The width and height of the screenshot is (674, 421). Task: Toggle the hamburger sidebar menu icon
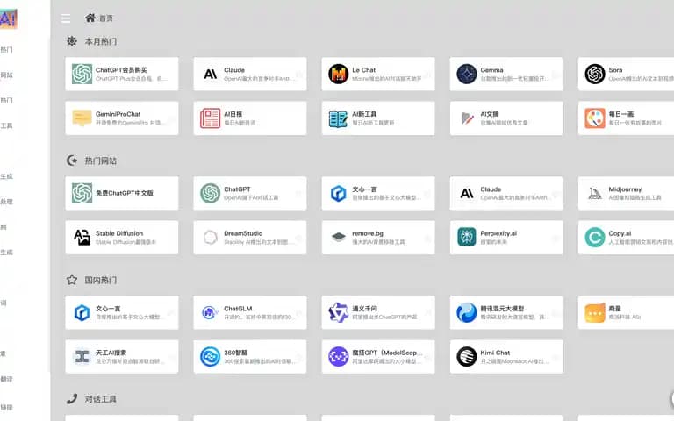point(66,18)
